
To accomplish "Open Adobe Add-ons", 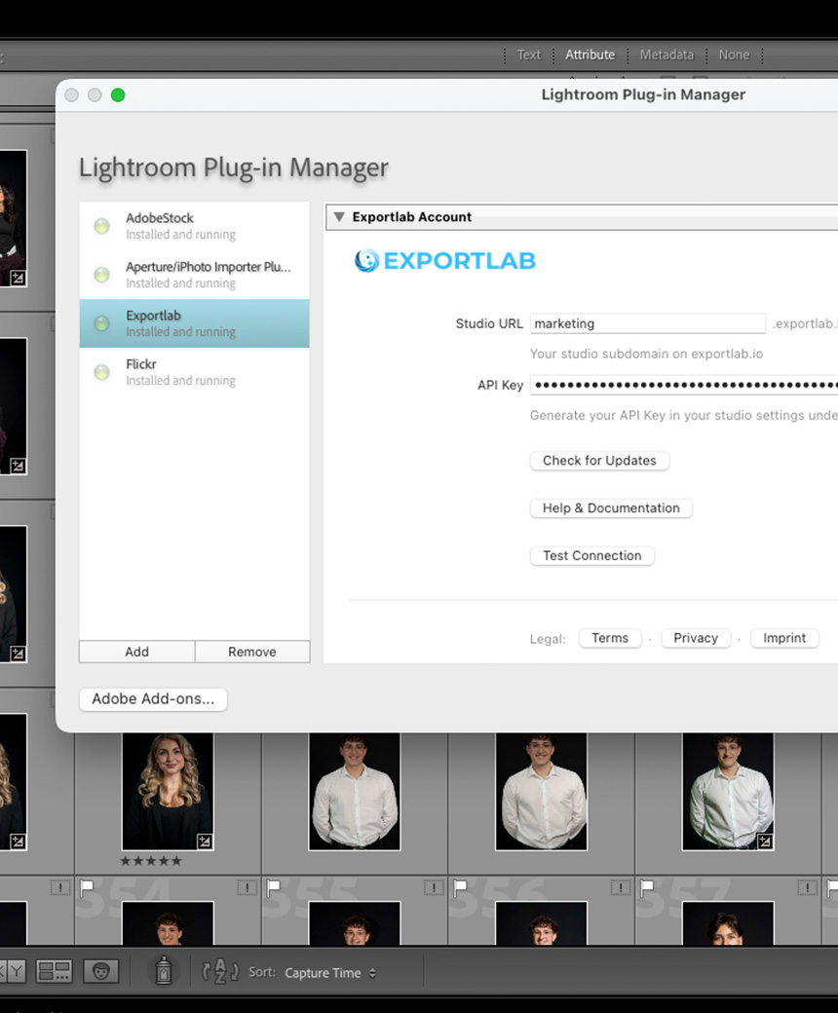I will pyautogui.click(x=153, y=699).
